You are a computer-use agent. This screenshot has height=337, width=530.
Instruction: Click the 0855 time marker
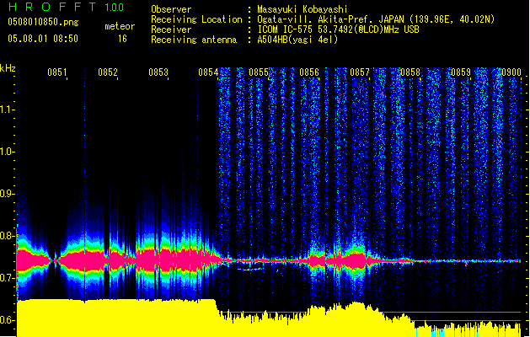pos(259,72)
